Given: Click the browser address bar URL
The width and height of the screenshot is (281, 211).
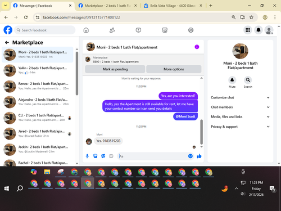Looking at the screenshot, I should 81,17.
